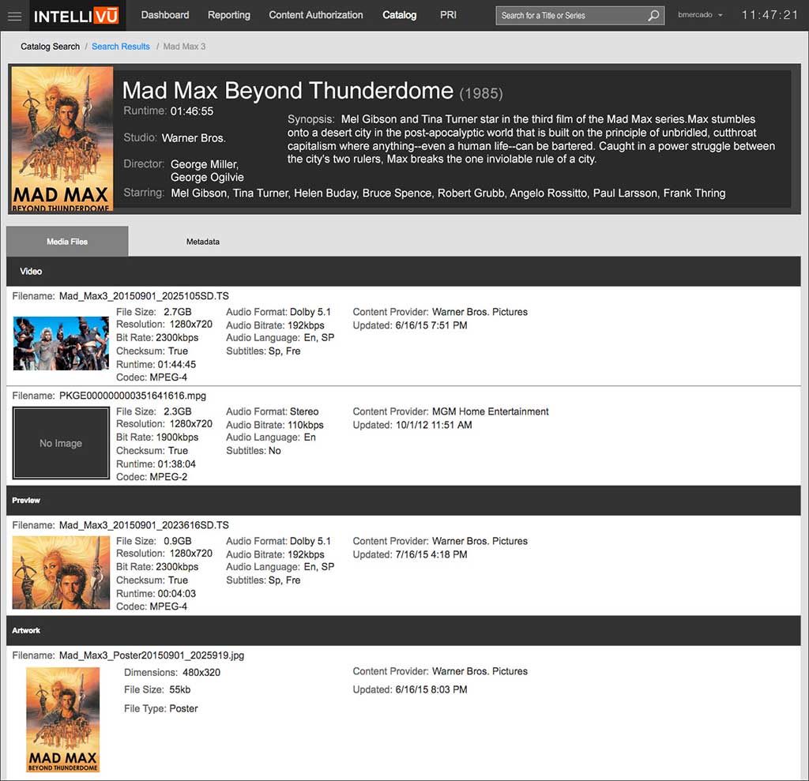This screenshot has width=809, height=781.
Task: Select the Media Files tab
Action: click(x=67, y=242)
